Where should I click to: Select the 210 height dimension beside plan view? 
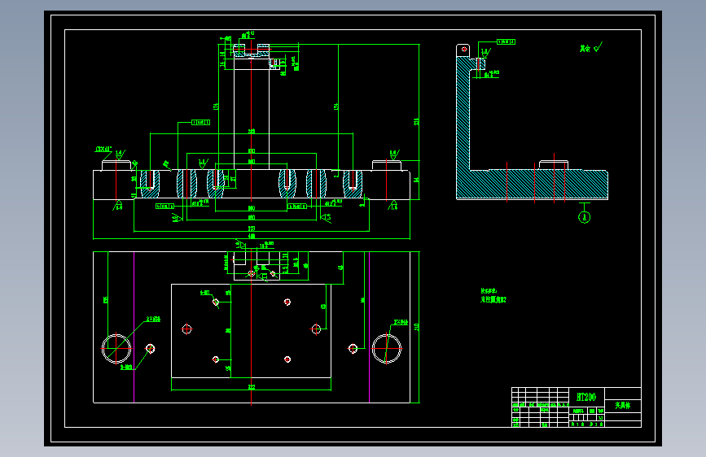pos(416,327)
